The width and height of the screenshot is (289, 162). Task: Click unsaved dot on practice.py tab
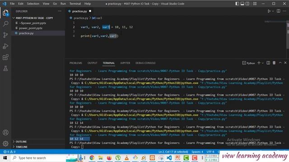(90, 11)
